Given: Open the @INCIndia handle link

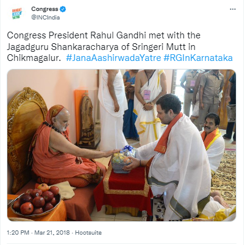Looking at the screenshot, I should click(x=46, y=18).
